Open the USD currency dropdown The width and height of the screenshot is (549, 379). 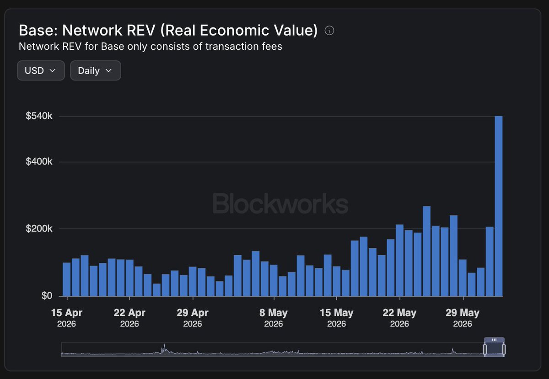tap(41, 70)
